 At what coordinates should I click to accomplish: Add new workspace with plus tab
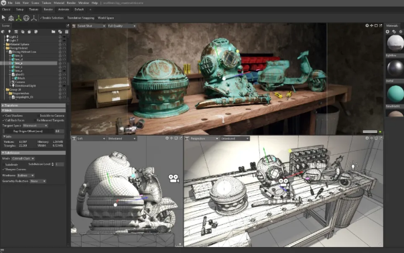(x=90, y=9)
